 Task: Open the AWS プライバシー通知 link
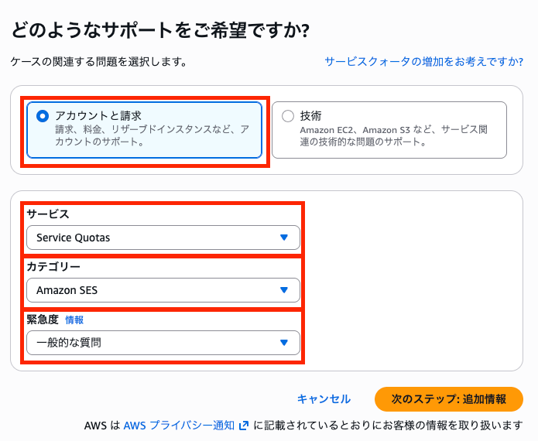[x=179, y=426]
